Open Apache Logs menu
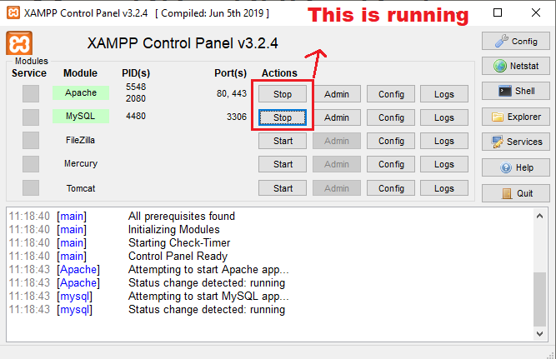Screen dimensions: 556x359 tap(444, 94)
